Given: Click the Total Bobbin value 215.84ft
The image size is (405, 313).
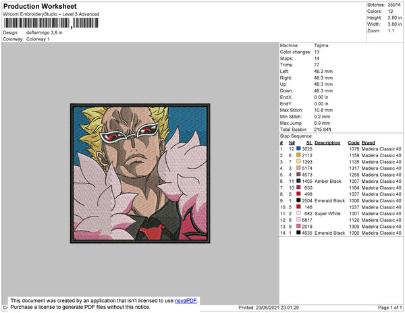Looking at the screenshot, I should [x=323, y=130].
